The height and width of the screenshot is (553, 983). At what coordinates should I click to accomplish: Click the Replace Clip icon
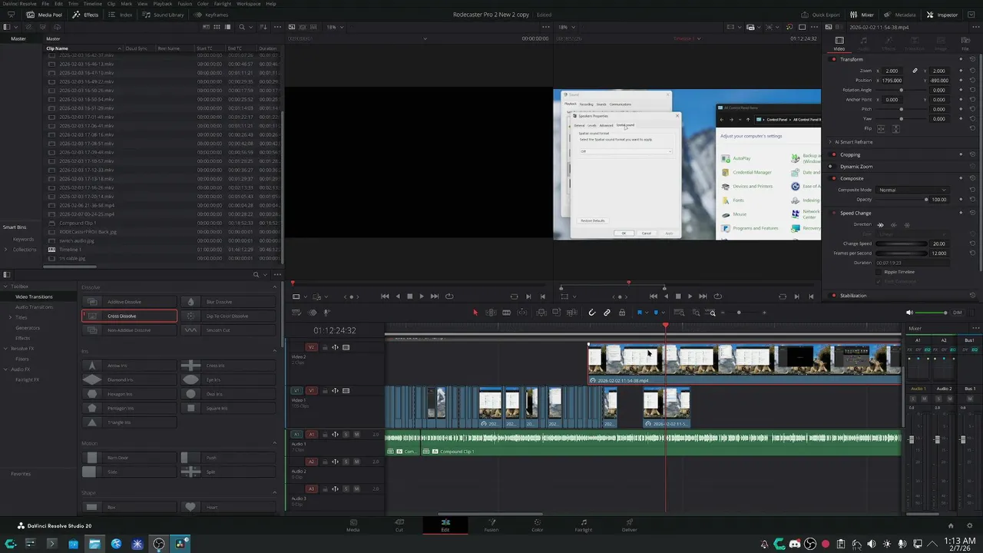tap(571, 313)
